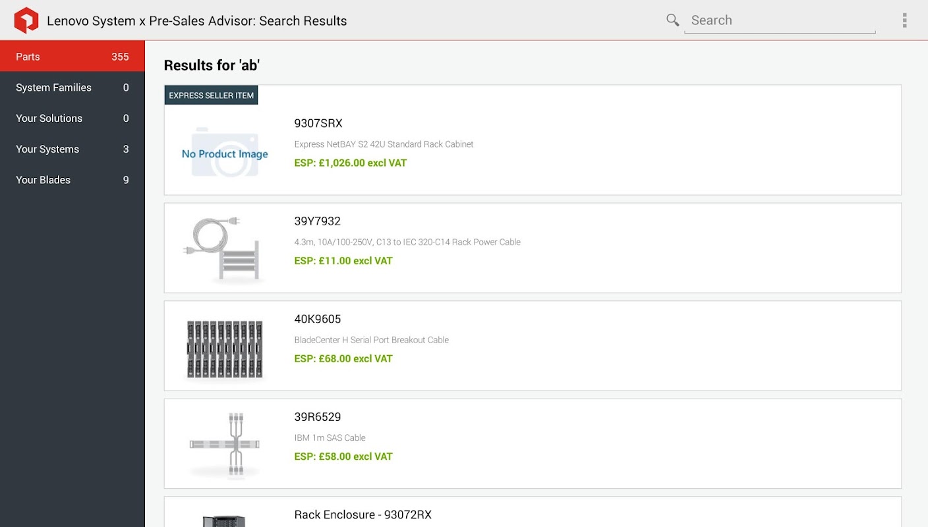Open Your Solutions in the sidebar
This screenshot has height=527, width=928.
(x=72, y=119)
